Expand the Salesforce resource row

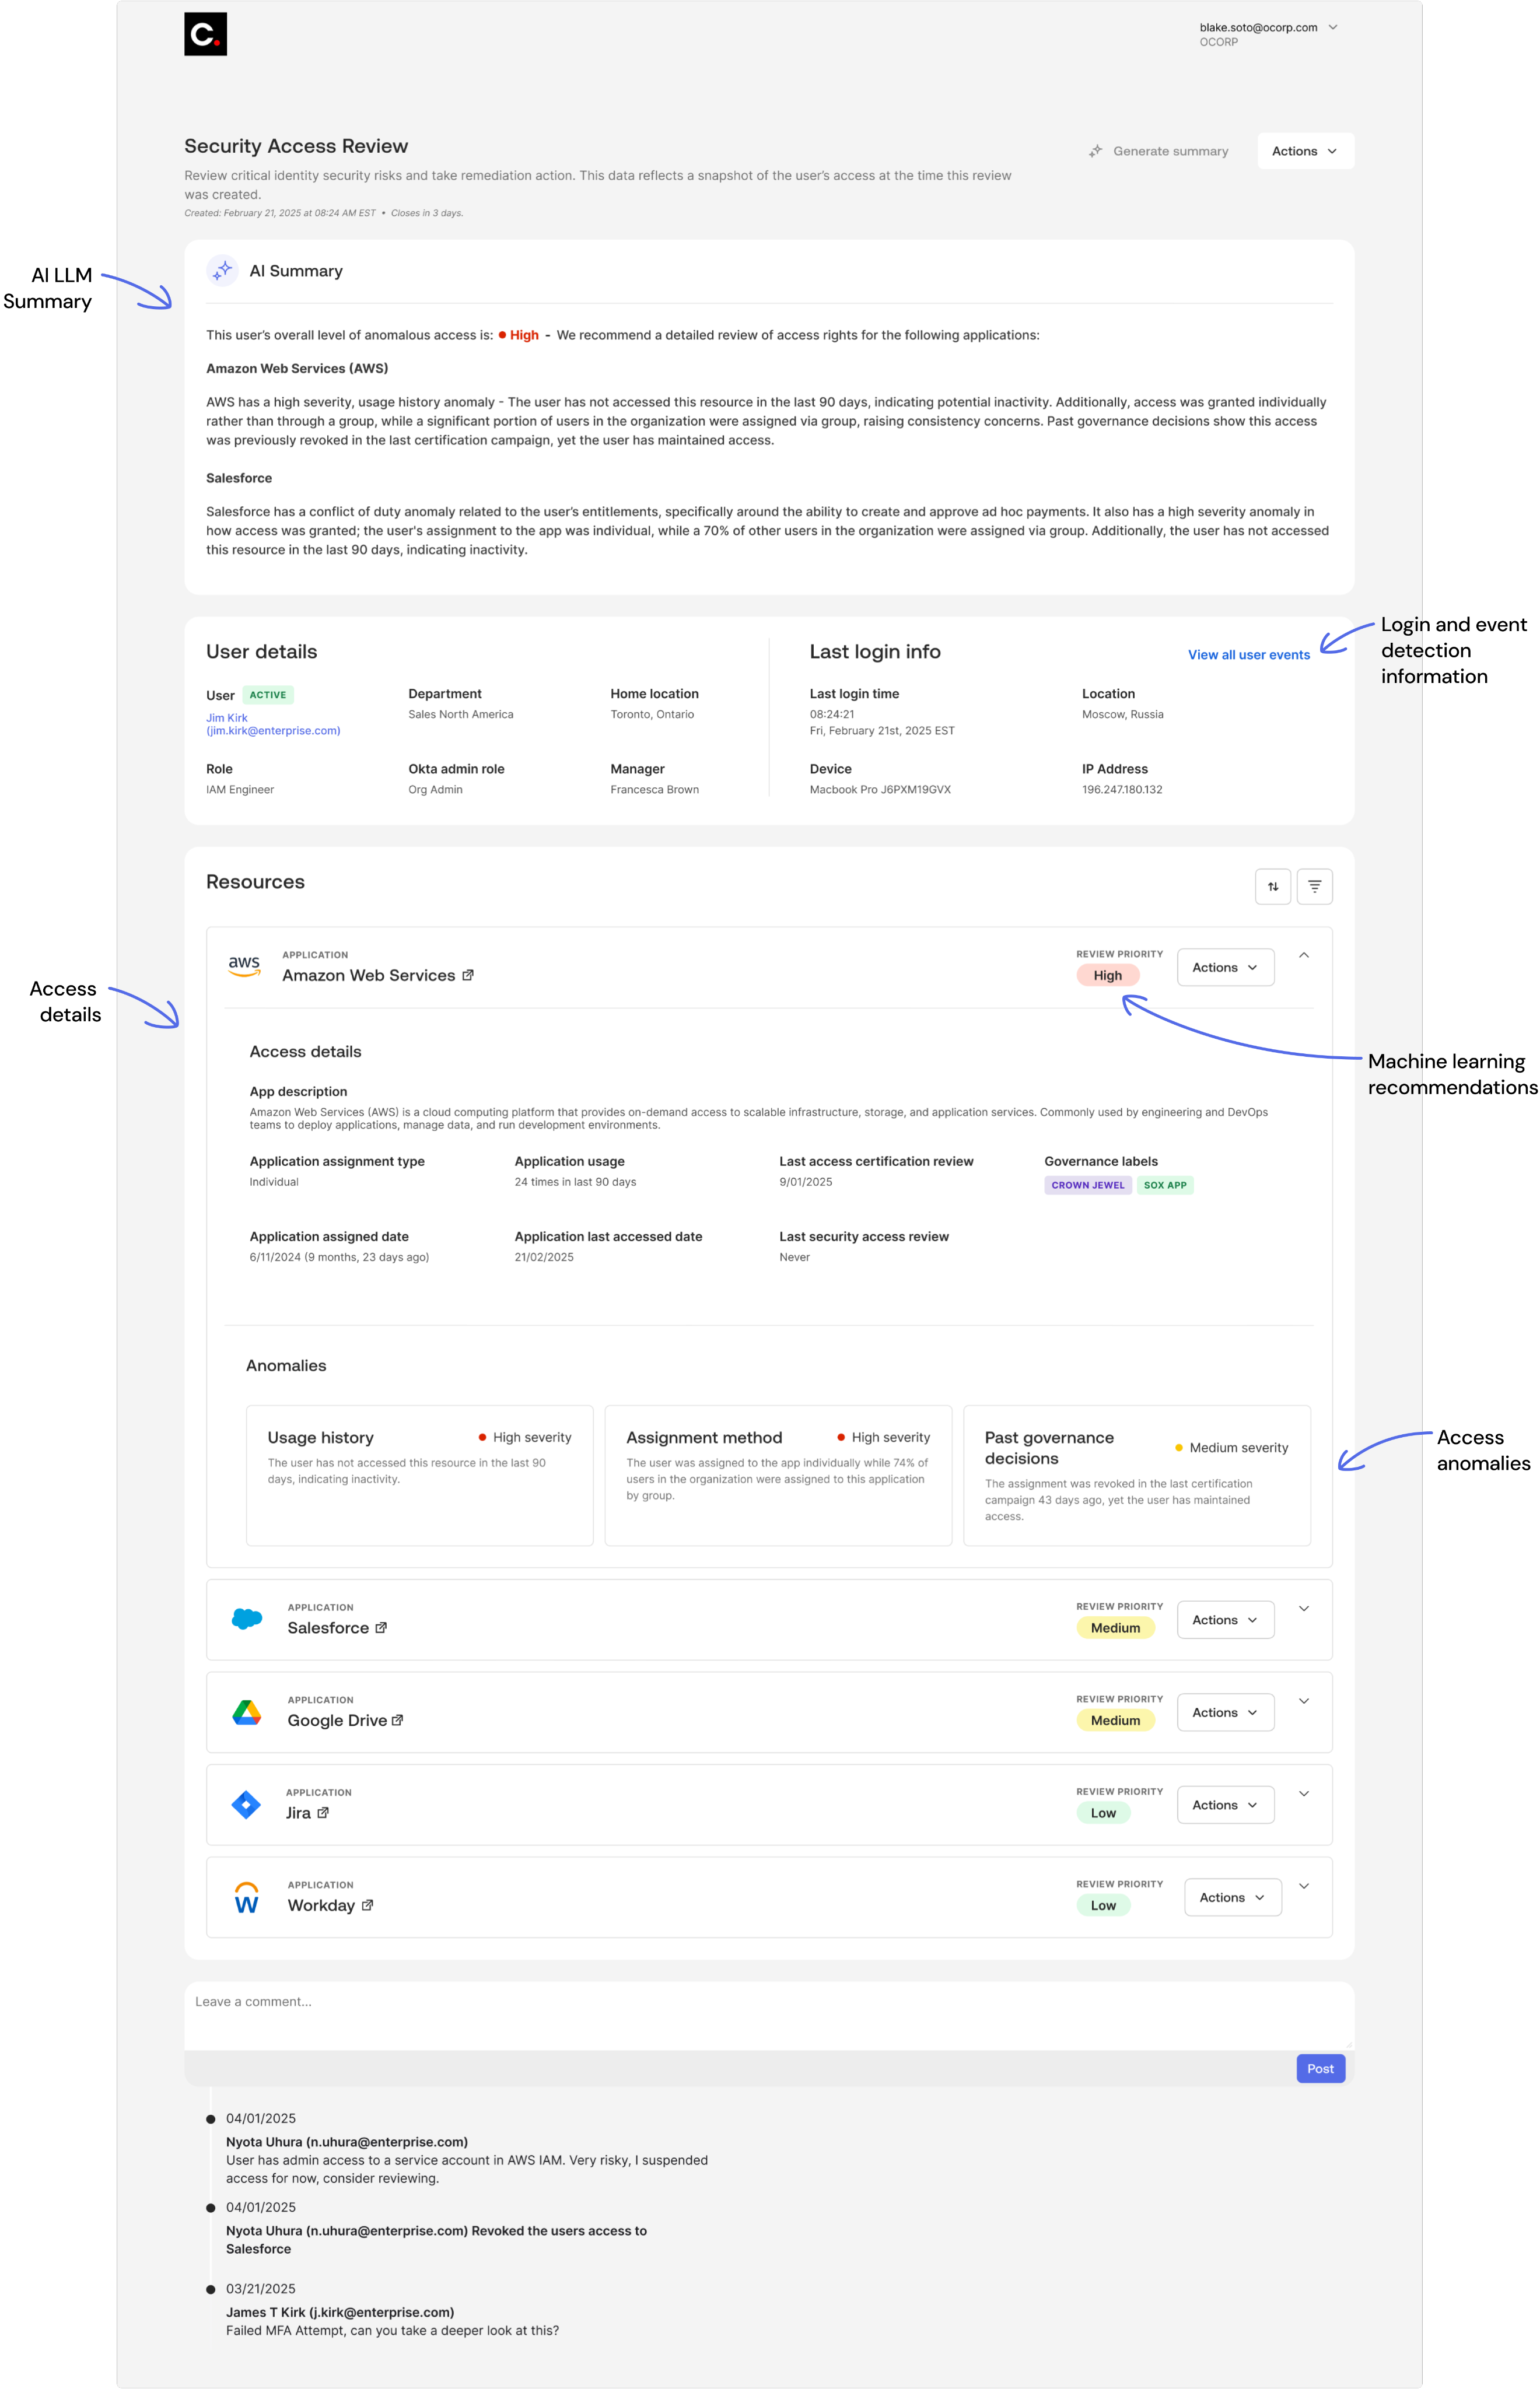pos(1303,1609)
